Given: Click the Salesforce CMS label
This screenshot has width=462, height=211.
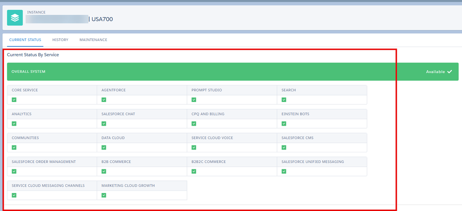Looking at the screenshot, I should point(297,138).
